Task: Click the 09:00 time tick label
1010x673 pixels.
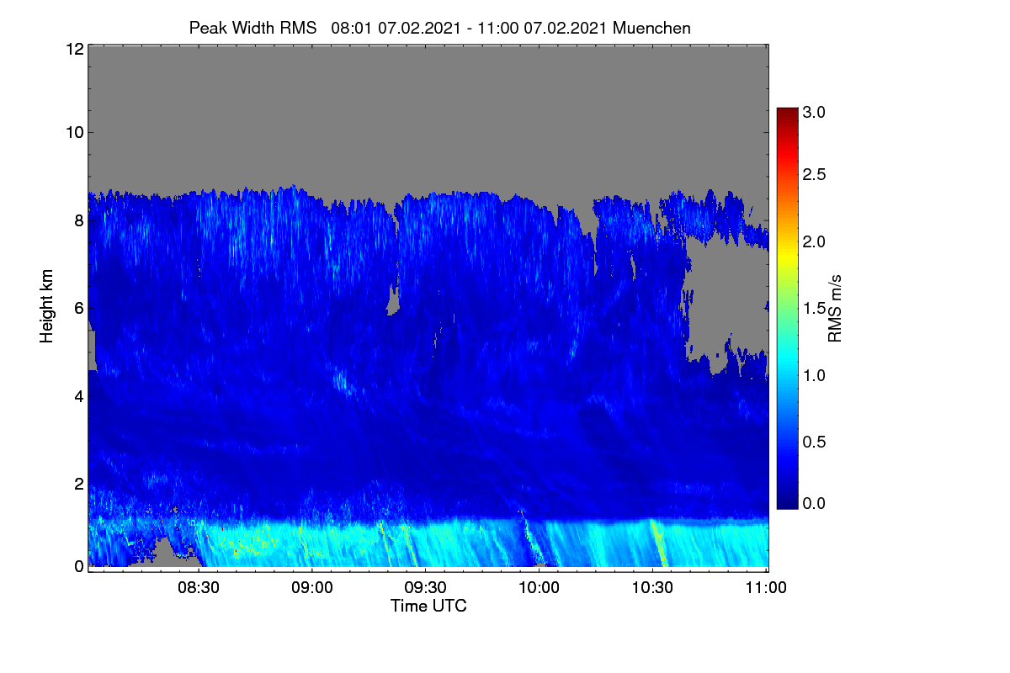Action: [312, 587]
